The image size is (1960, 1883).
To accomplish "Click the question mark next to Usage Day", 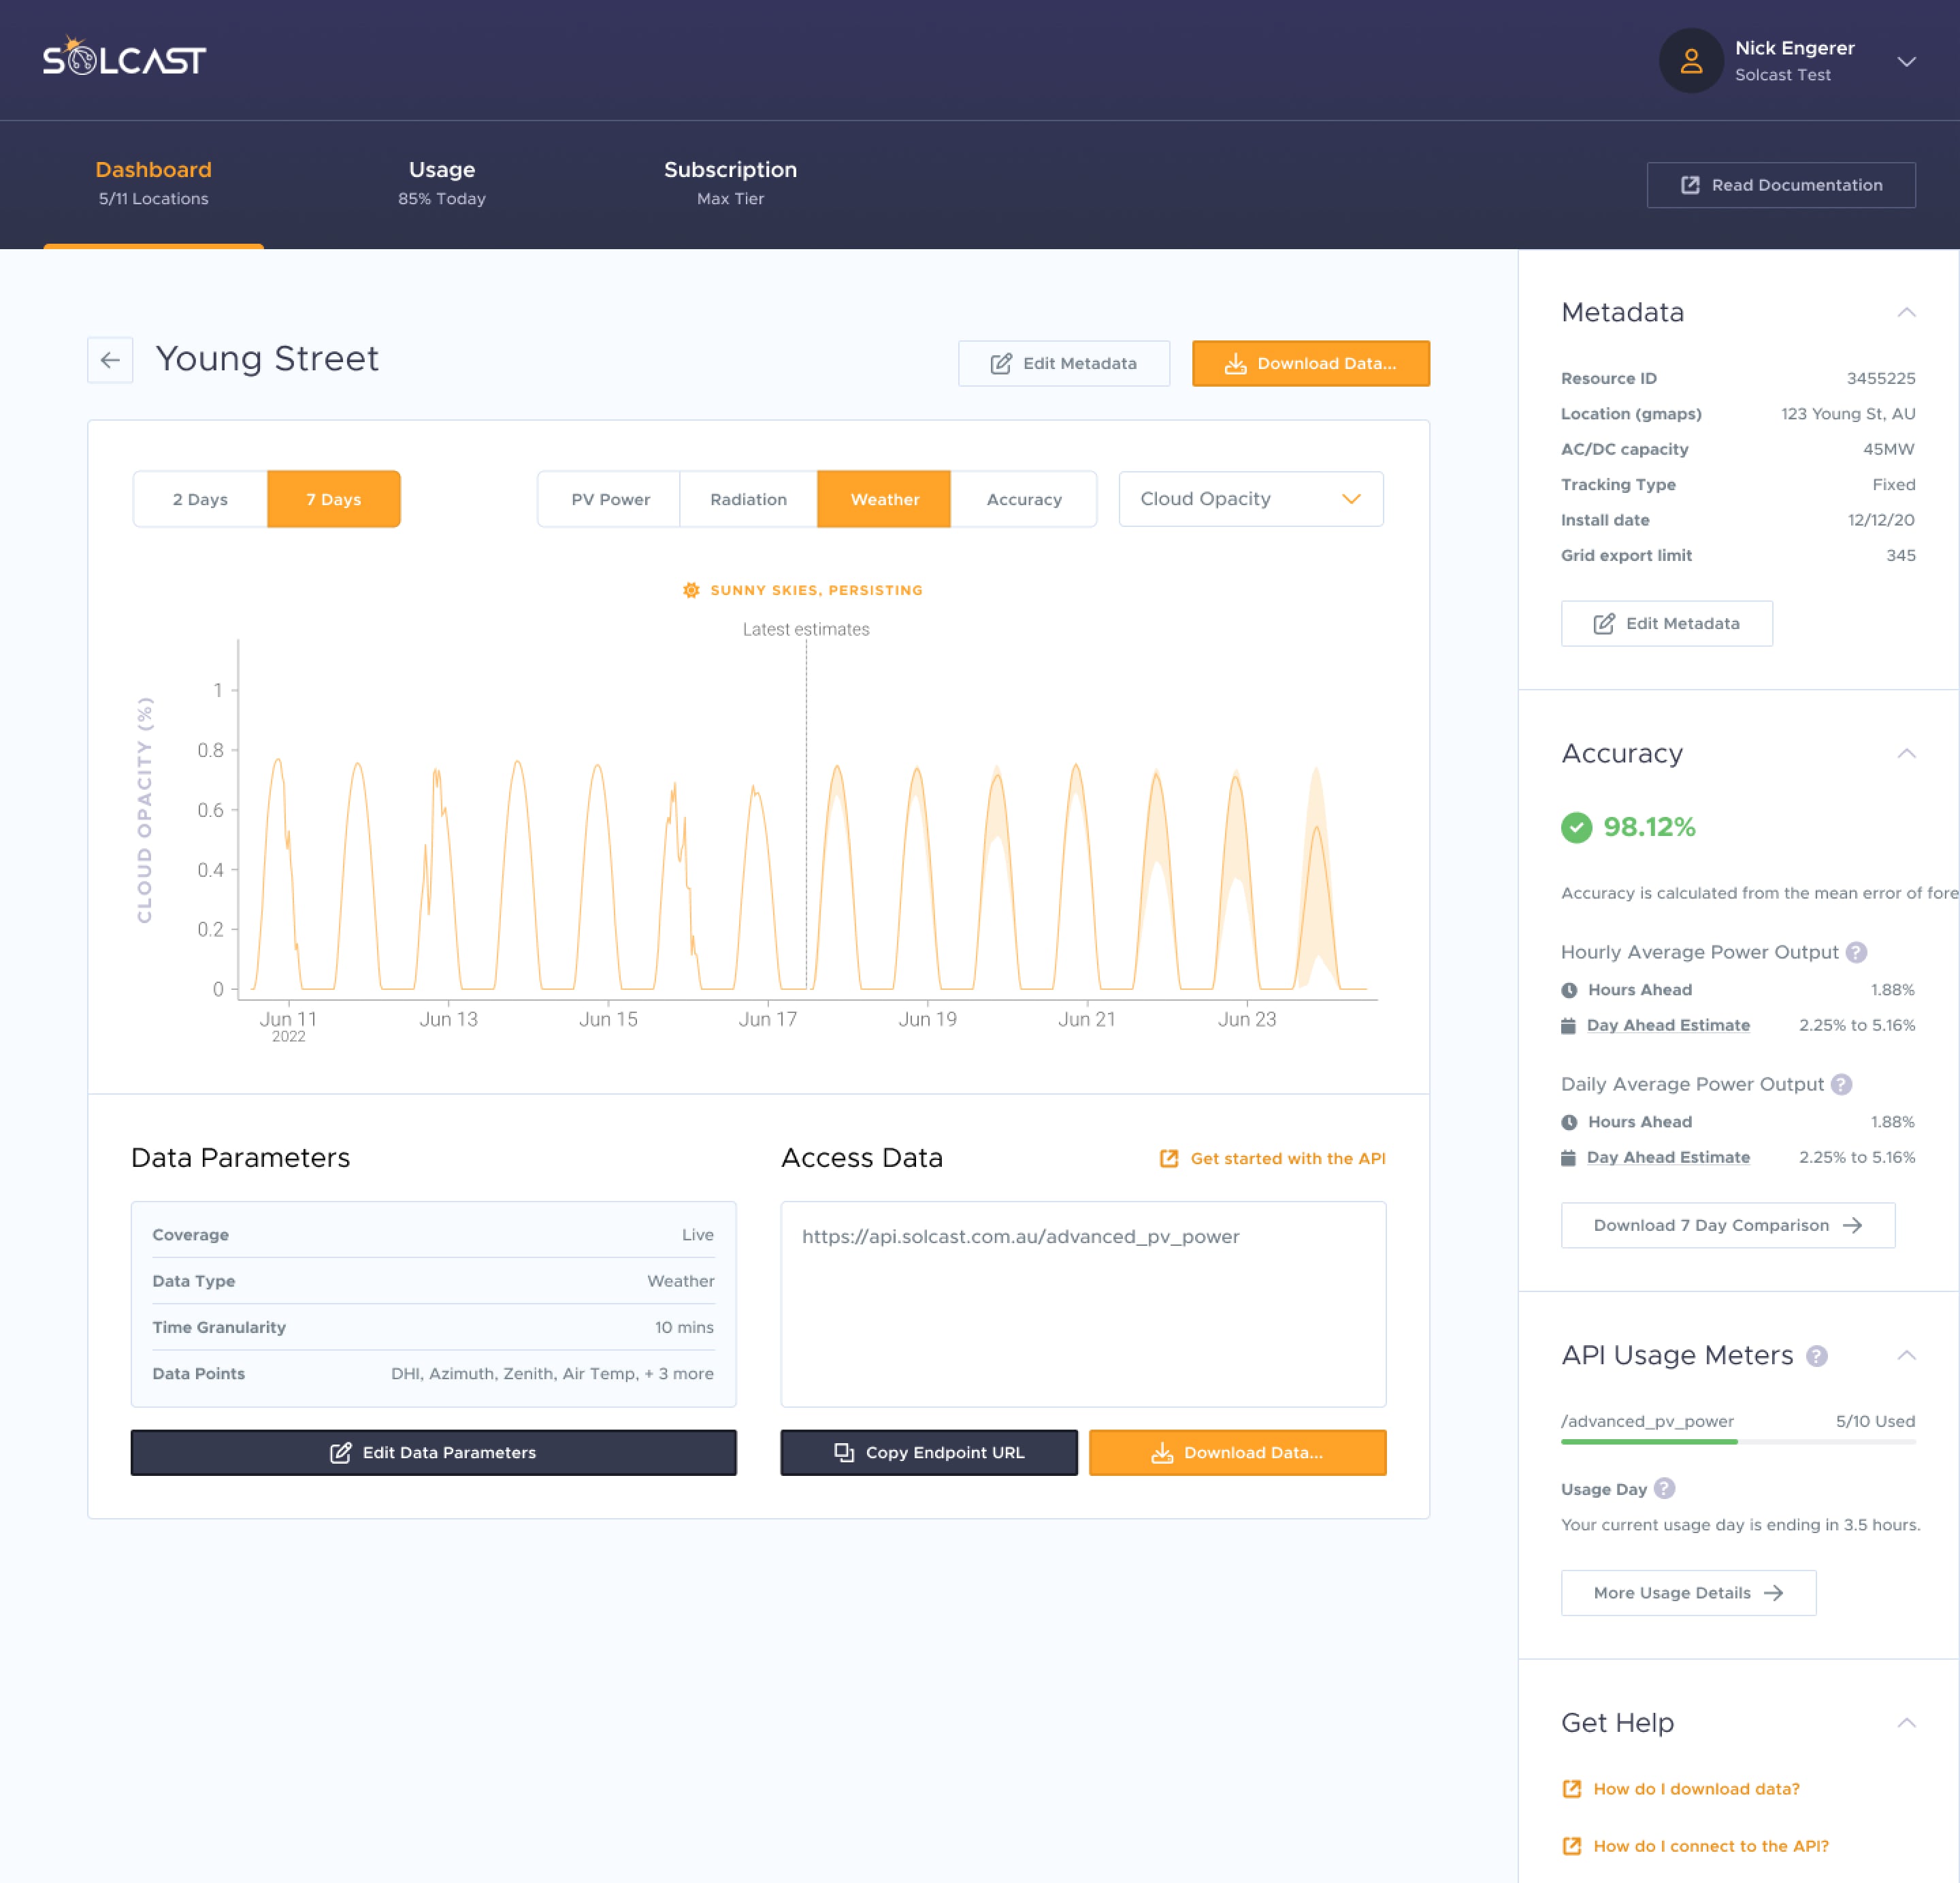I will pos(1664,1489).
